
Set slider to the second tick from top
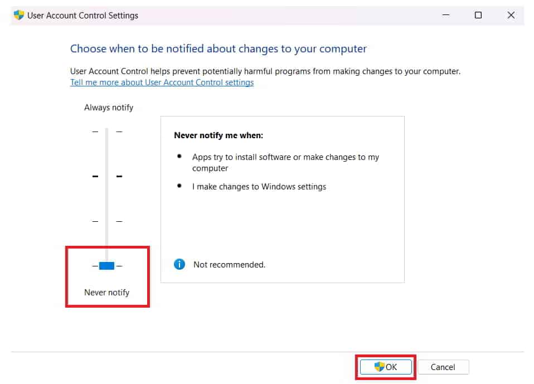[x=106, y=176]
